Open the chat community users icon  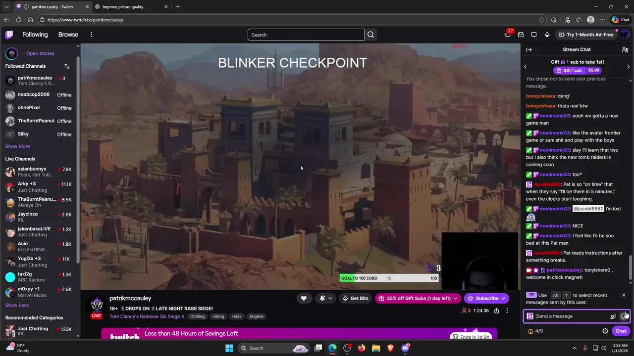pyautogui.click(x=625, y=49)
